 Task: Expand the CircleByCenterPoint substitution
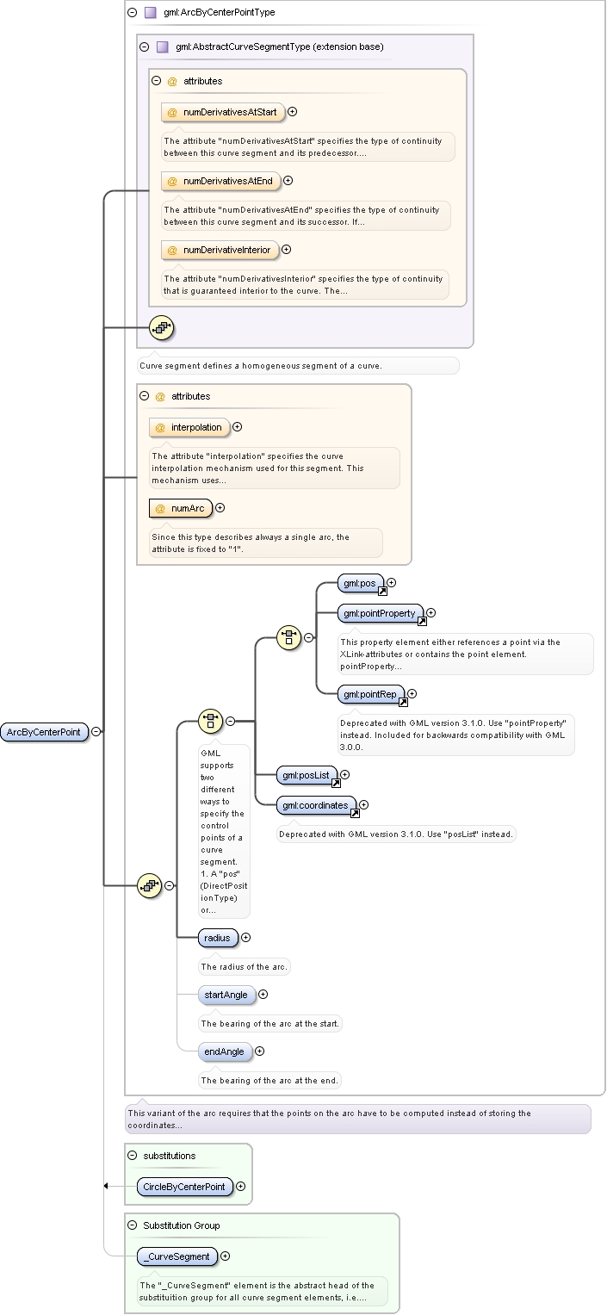point(240,1187)
